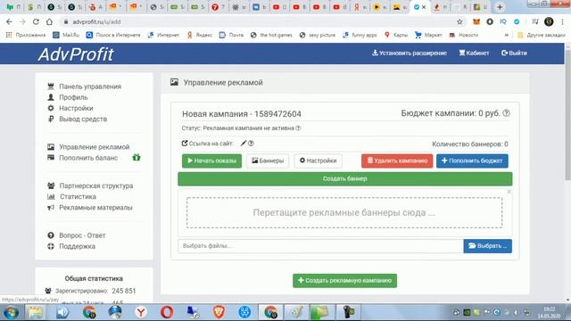Click the browser home icon
The width and height of the screenshot is (571, 321).
click(x=49, y=21)
